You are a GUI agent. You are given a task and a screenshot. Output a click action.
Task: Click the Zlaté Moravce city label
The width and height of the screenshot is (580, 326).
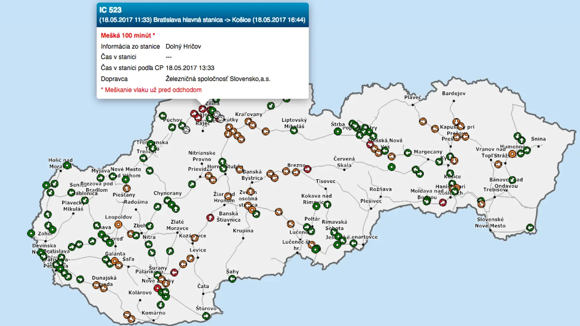(177, 225)
